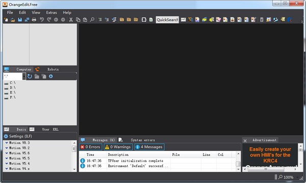The width and height of the screenshot is (306, 183).
Task: Select the D:\ drive
Action: pos(13,88)
